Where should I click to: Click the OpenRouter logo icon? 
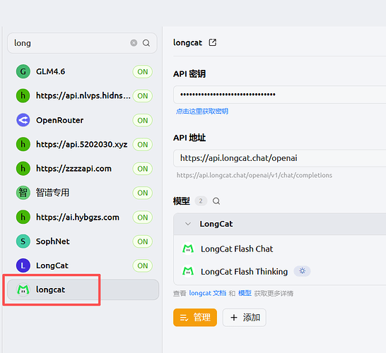(23, 120)
